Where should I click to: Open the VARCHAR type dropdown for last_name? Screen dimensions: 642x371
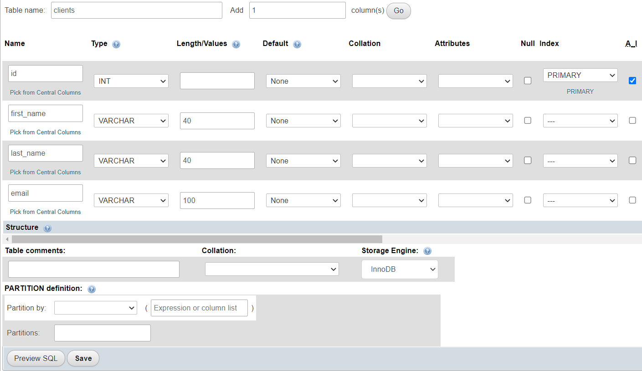pos(131,161)
